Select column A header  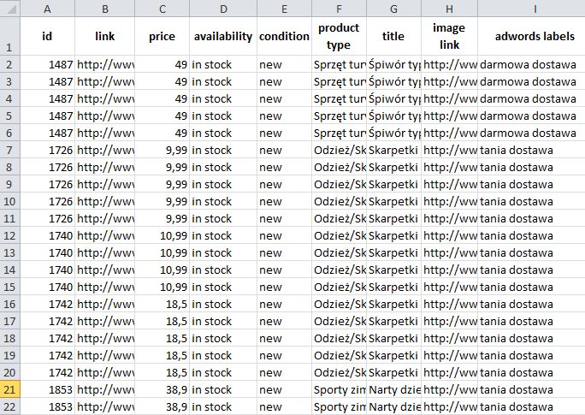[46, 9]
